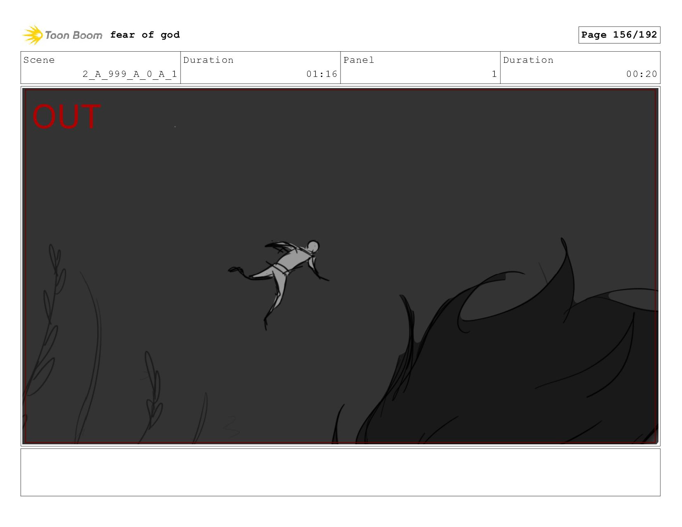
Task: Click the red OUT marker text
Action: click(66, 116)
